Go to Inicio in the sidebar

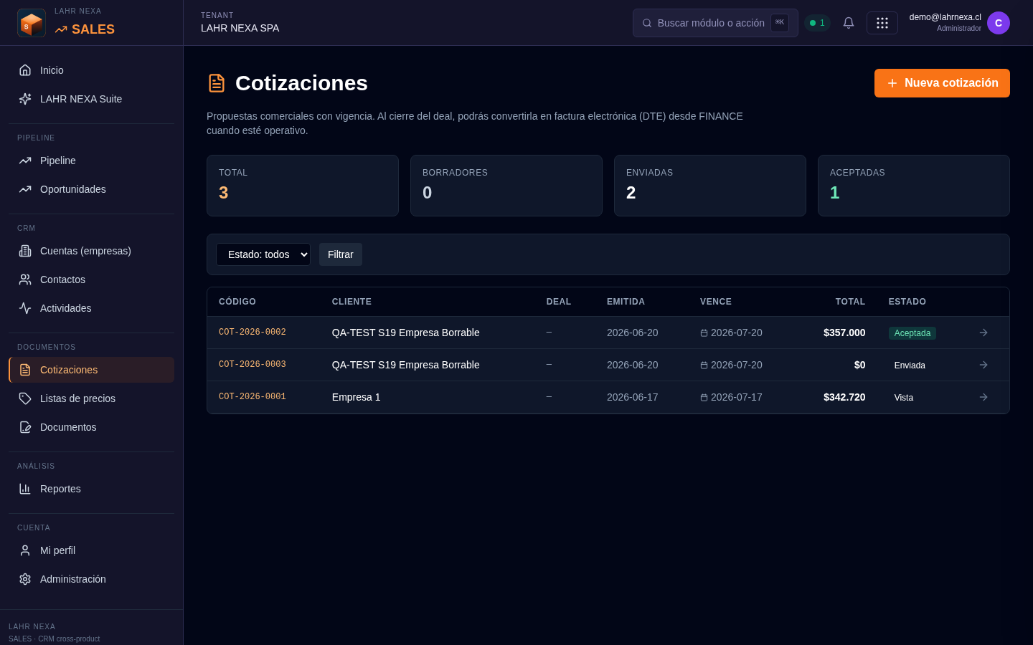(92, 70)
